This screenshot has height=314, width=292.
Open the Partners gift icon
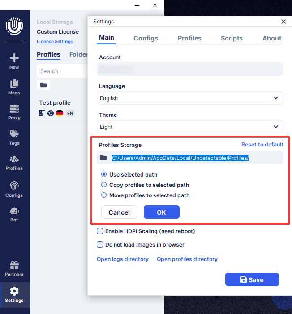(14, 265)
